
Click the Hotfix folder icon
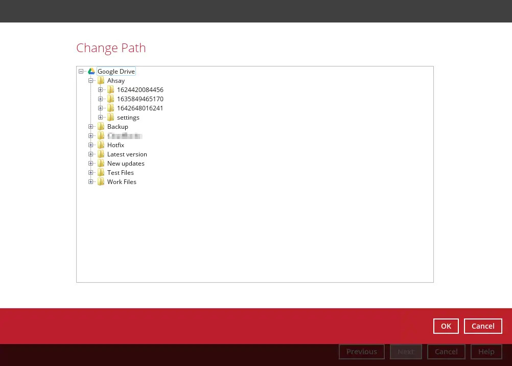coord(101,145)
